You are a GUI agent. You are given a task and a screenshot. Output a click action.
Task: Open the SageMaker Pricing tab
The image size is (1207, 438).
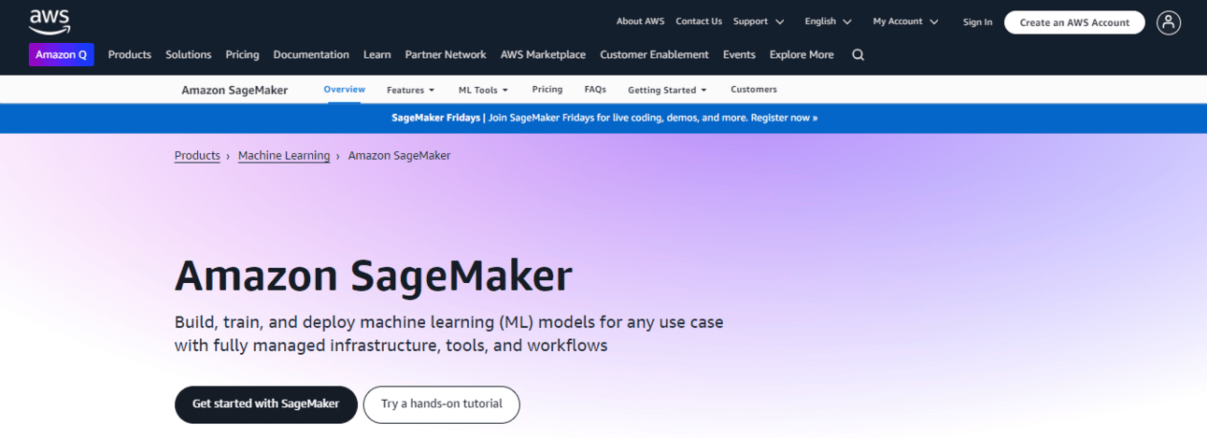click(547, 90)
